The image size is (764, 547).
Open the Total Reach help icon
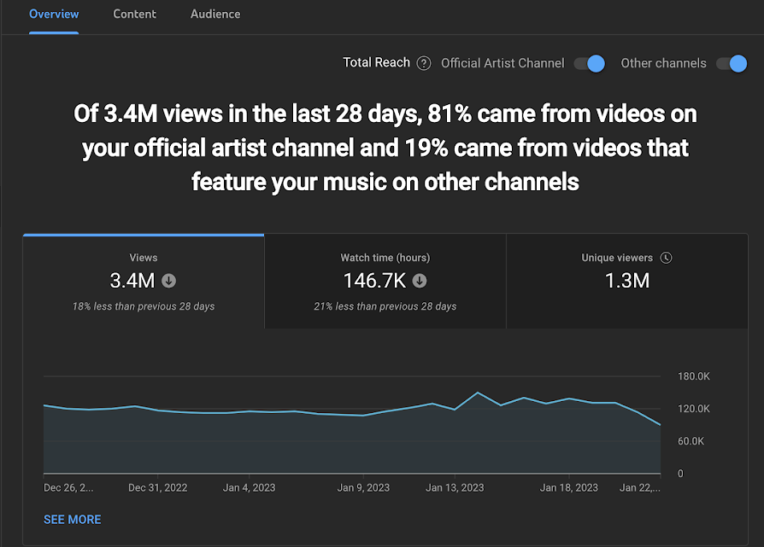(424, 63)
